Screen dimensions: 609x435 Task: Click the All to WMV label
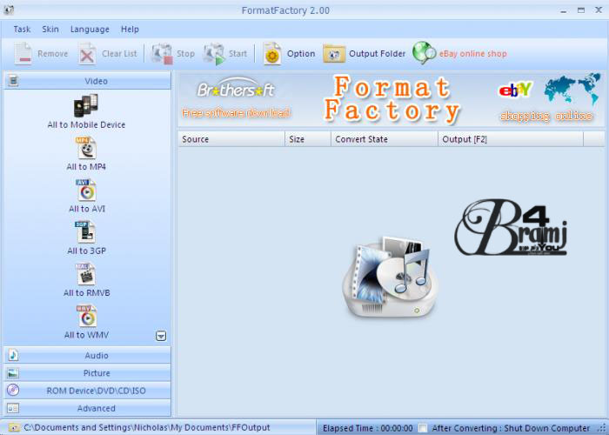tap(86, 335)
